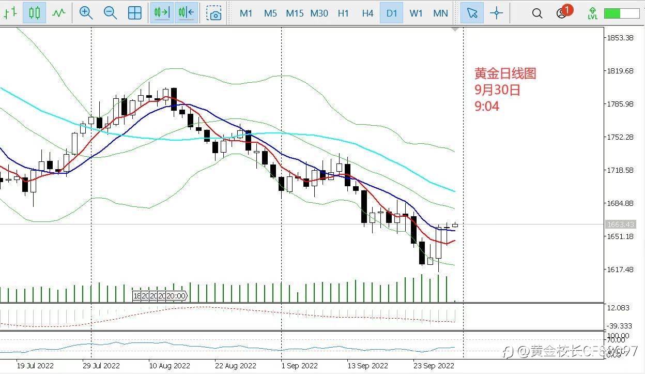Screen dimensions: 645x374
Task: Open the search magnifier icon
Action: pyautogui.click(x=537, y=13)
